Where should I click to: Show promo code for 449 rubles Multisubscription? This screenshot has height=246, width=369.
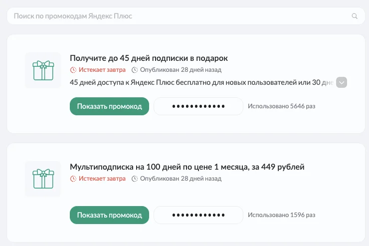(x=109, y=215)
